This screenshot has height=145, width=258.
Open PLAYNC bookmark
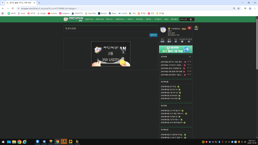coord(123,13)
